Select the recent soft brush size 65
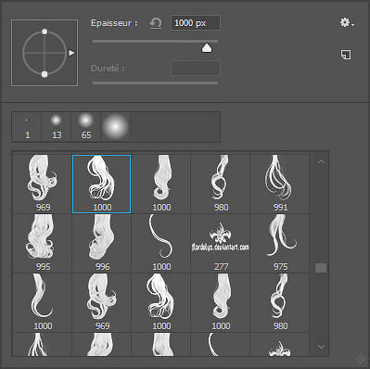This screenshot has width=370, height=369. pos(86,127)
